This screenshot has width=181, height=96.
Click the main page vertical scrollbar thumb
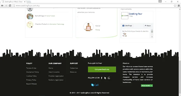pos(180,77)
